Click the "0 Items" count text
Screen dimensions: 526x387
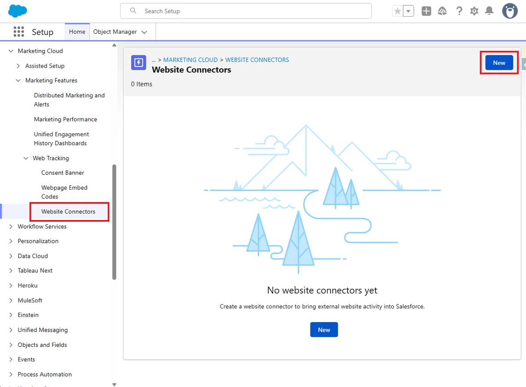tap(142, 84)
